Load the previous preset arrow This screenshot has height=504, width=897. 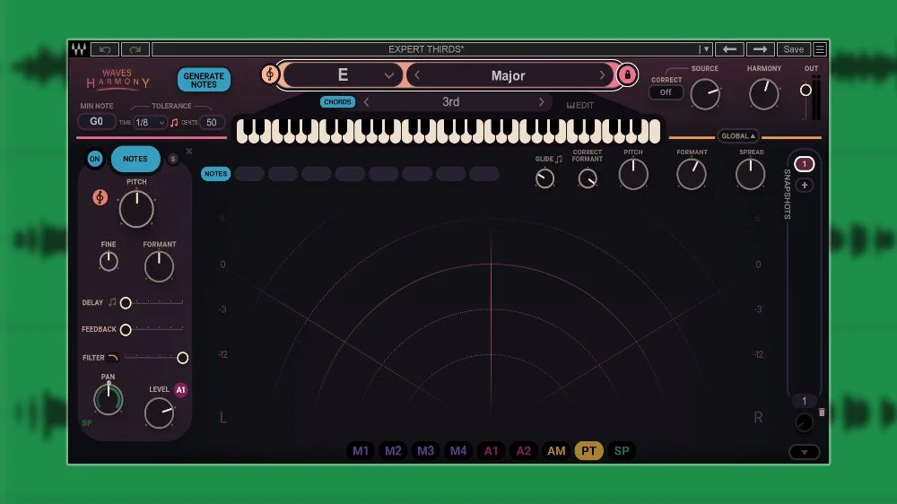[729, 49]
